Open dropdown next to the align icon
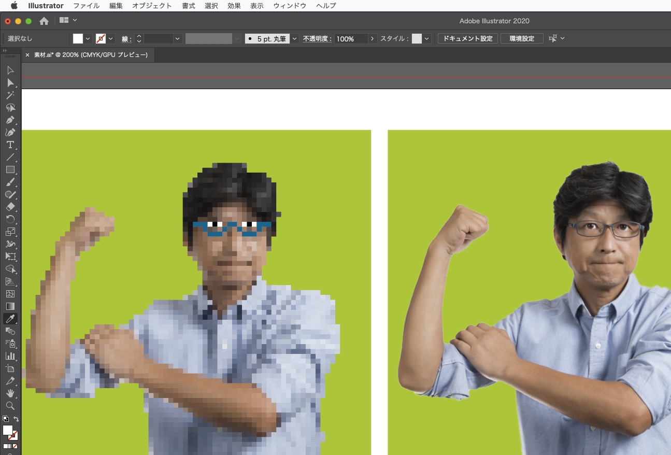671x455 pixels. pyautogui.click(x=562, y=38)
